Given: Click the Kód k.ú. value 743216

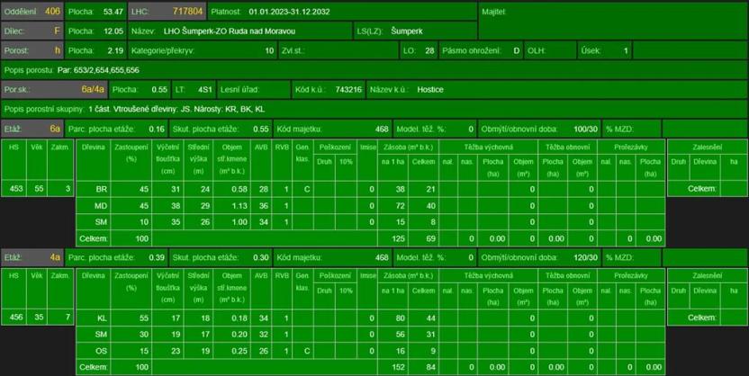Looking at the screenshot, I should click(347, 90).
